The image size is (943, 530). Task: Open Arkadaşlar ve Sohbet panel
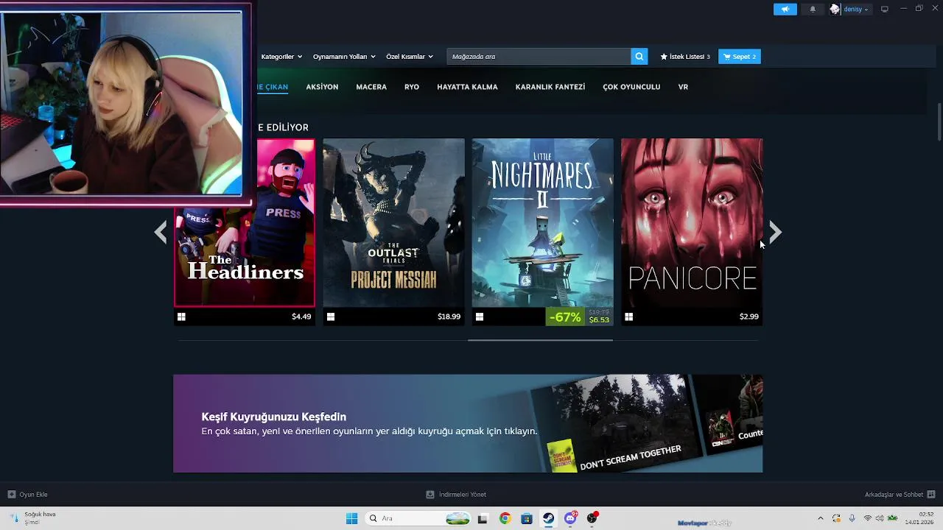click(900, 495)
